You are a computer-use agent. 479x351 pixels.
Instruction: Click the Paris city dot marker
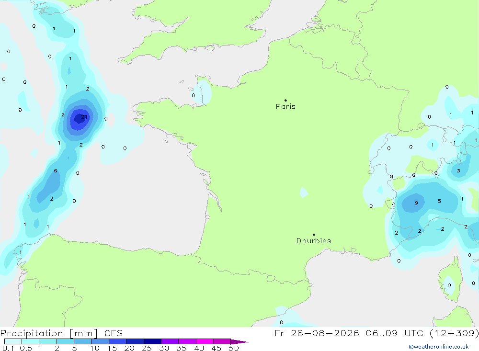point(285,100)
